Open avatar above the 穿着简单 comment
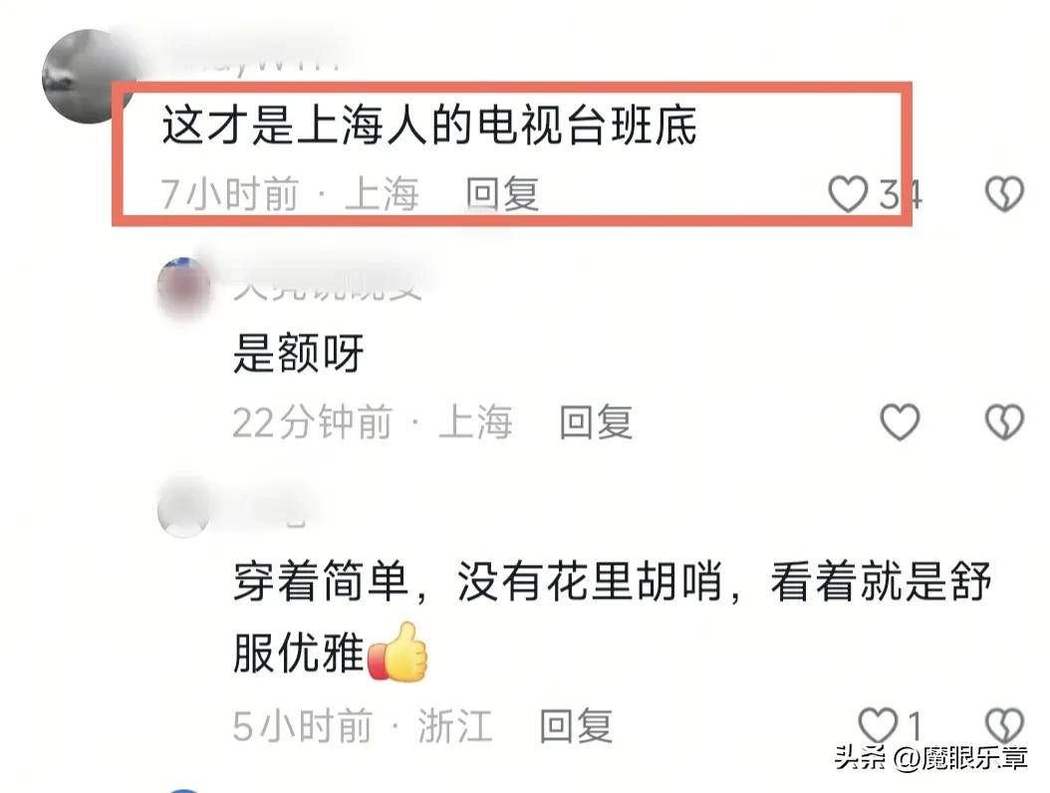Image resolution: width=1050 pixels, height=793 pixels. (184, 510)
